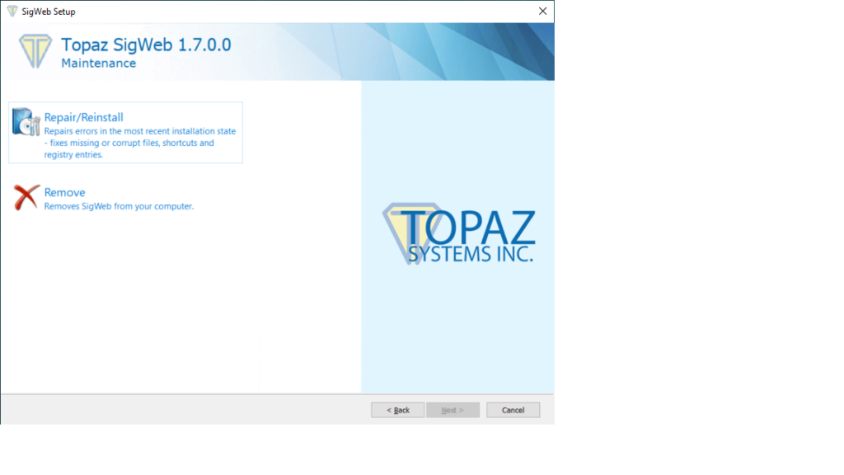Click the disabled Next button
The height and width of the screenshot is (475, 844).
452,410
